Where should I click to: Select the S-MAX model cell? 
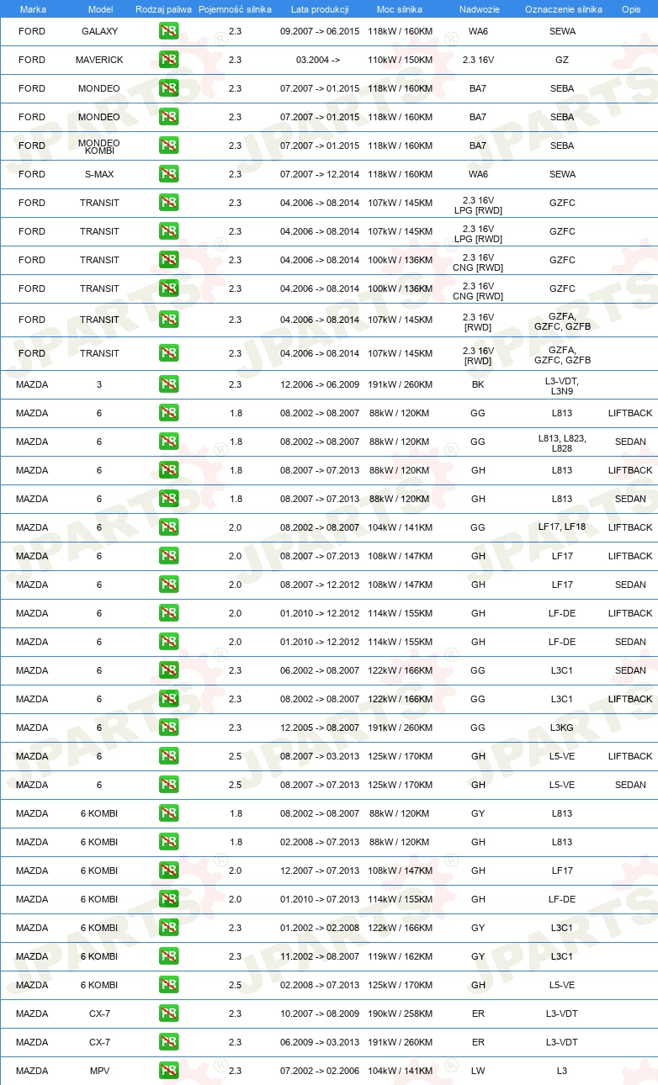coord(99,174)
